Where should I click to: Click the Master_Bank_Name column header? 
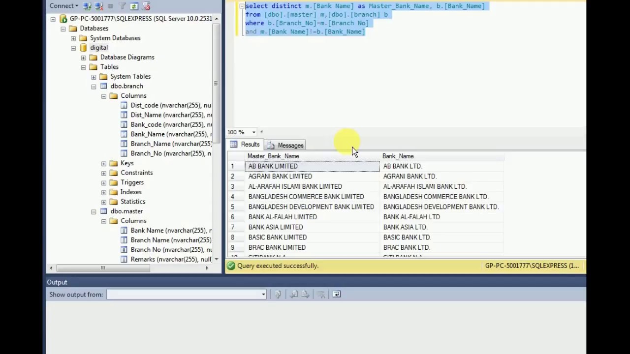pyautogui.click(x=312, y=156)
